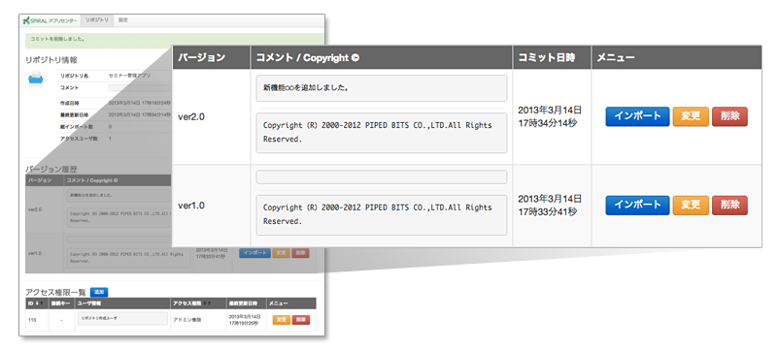This screenshot has width=779, height=351.
Task: Click the リポジトリ作成ユーザ user info box
Action: click(122, 319)
